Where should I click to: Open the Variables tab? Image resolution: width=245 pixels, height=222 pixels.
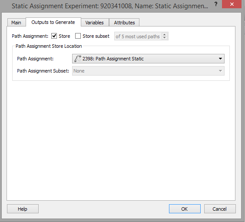click(95, 23)
